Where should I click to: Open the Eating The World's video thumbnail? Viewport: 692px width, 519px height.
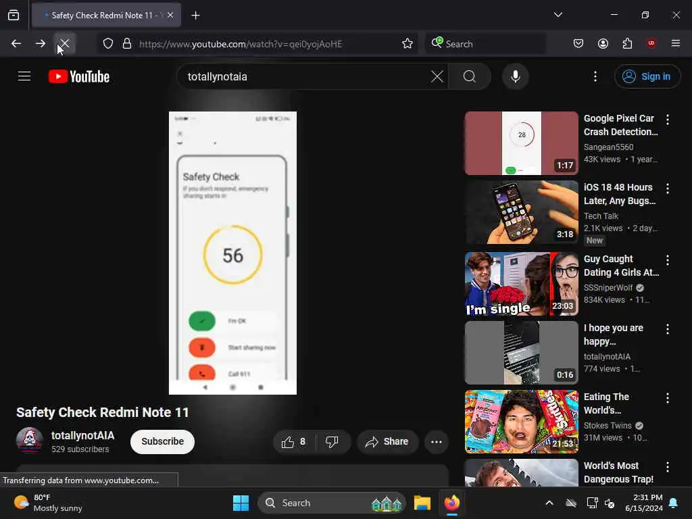click(x=521, y=422)
